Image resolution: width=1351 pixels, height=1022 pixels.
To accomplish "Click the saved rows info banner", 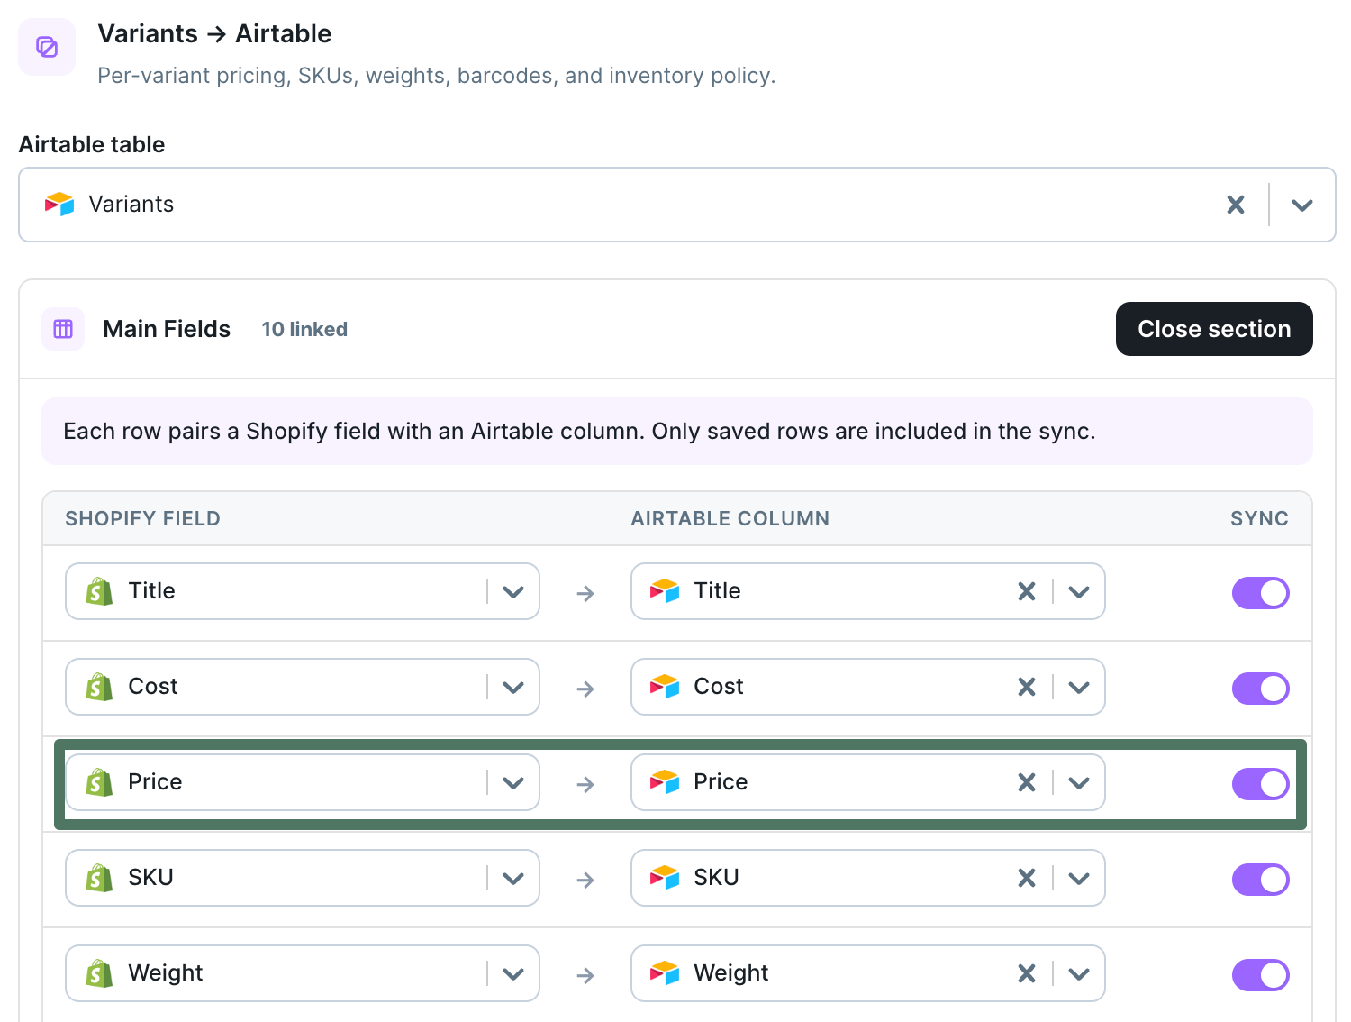I will [677, 432].
